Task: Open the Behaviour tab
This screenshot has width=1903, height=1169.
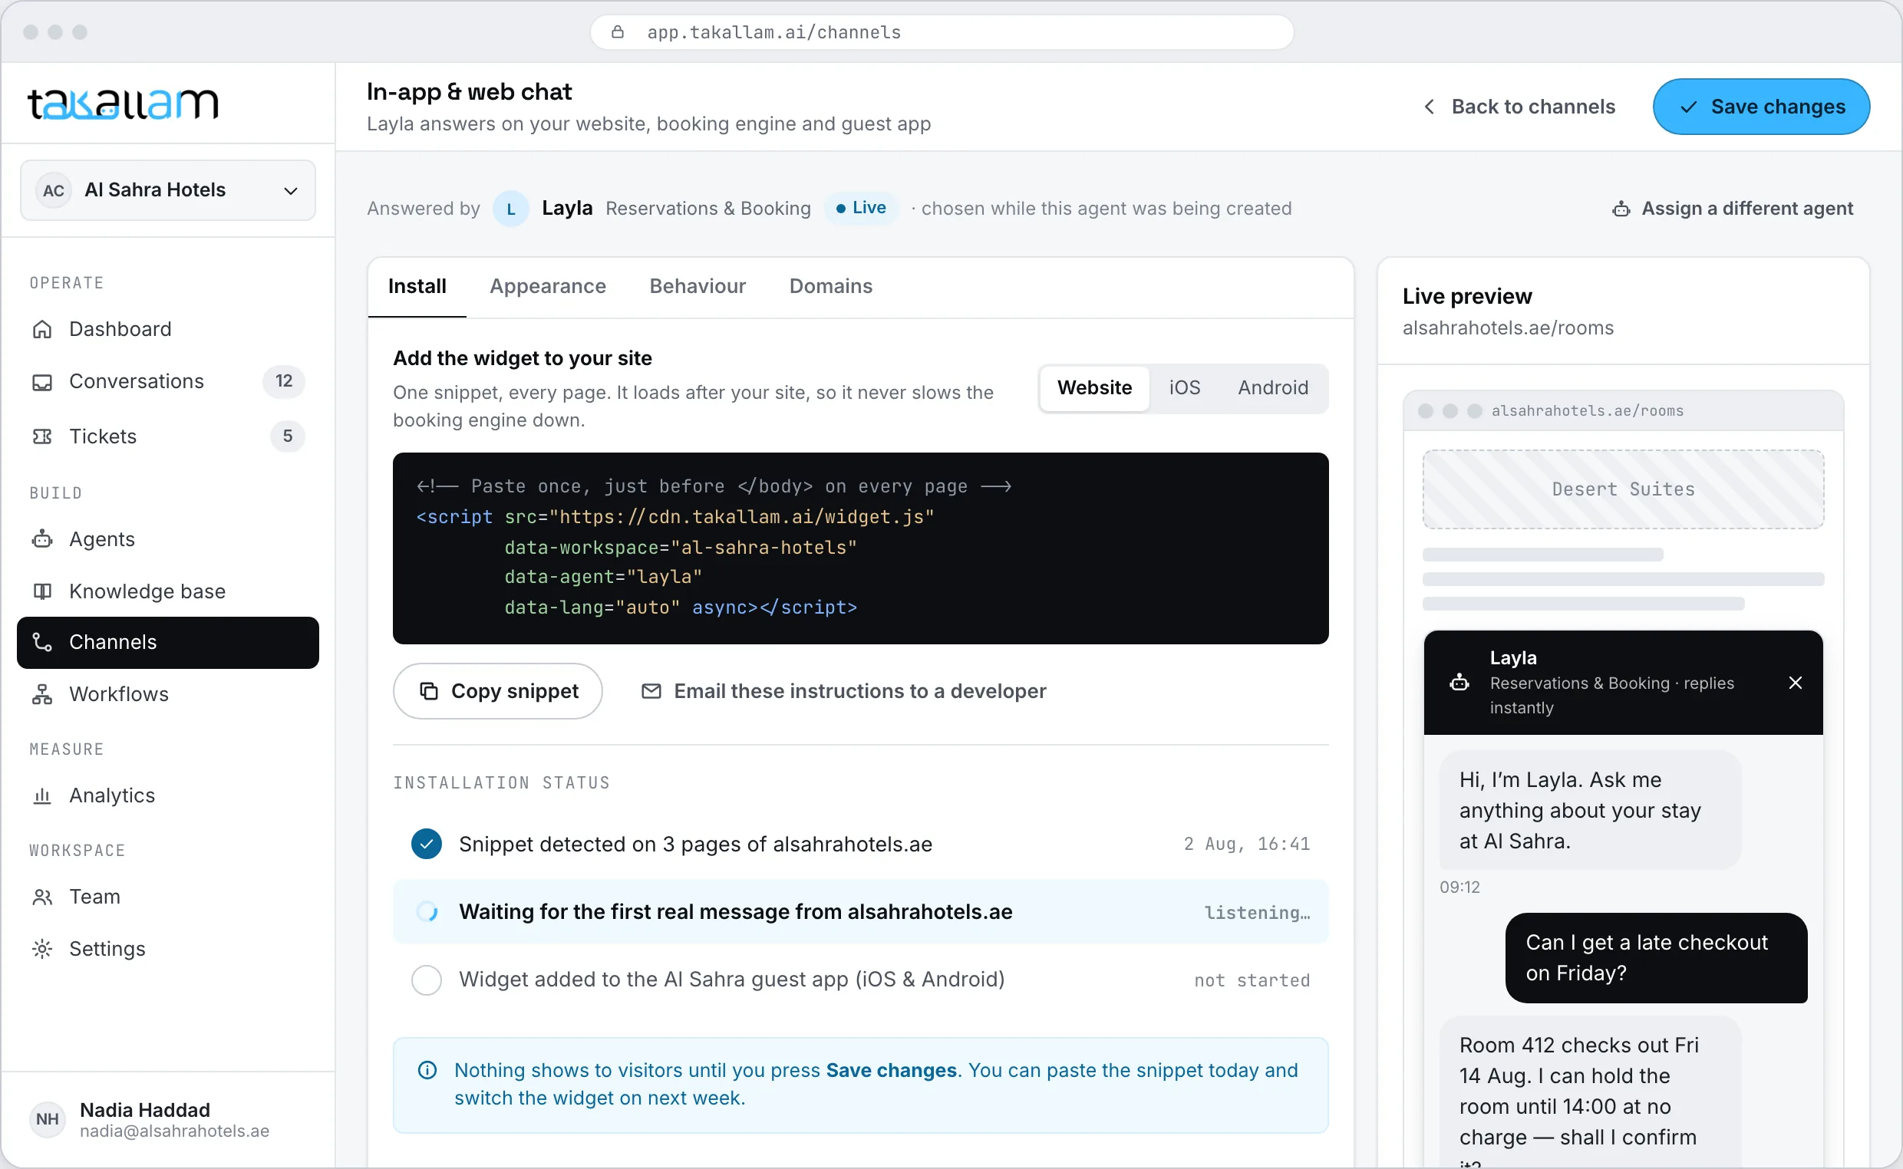Action: click(x=698, y=287)
